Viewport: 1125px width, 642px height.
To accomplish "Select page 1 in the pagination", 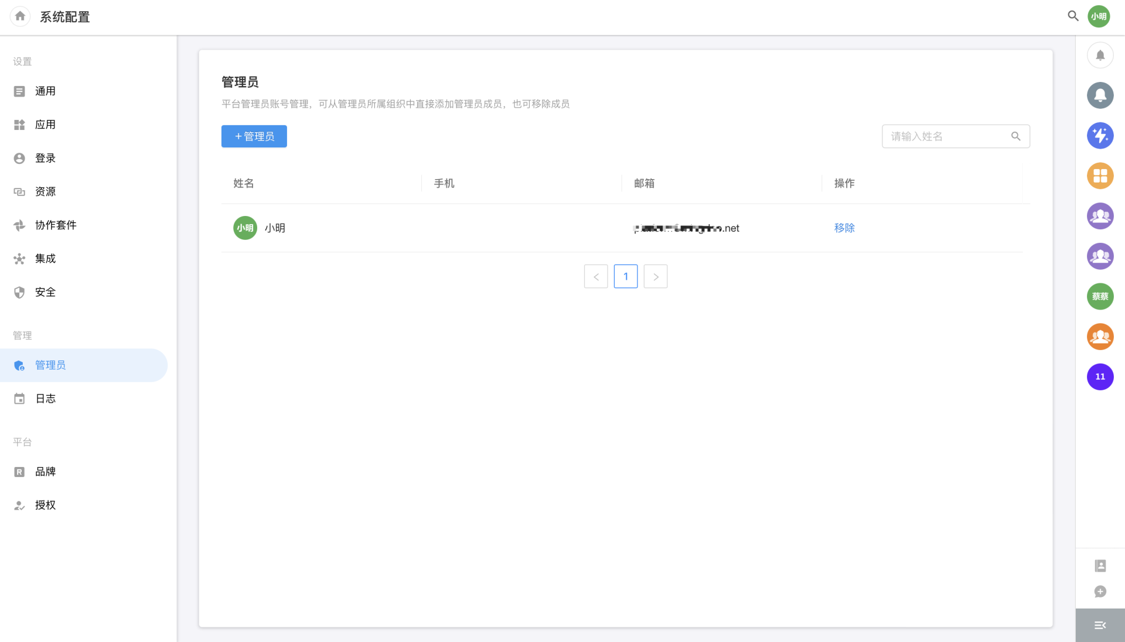I will (625, 277).
